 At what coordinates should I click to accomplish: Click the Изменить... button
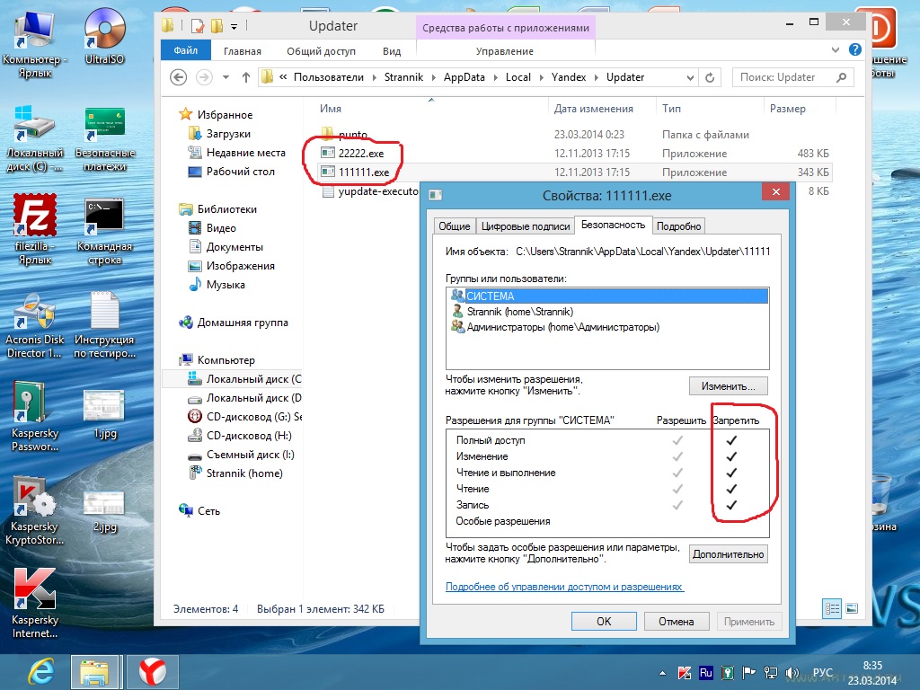click(x=728, y=385)
